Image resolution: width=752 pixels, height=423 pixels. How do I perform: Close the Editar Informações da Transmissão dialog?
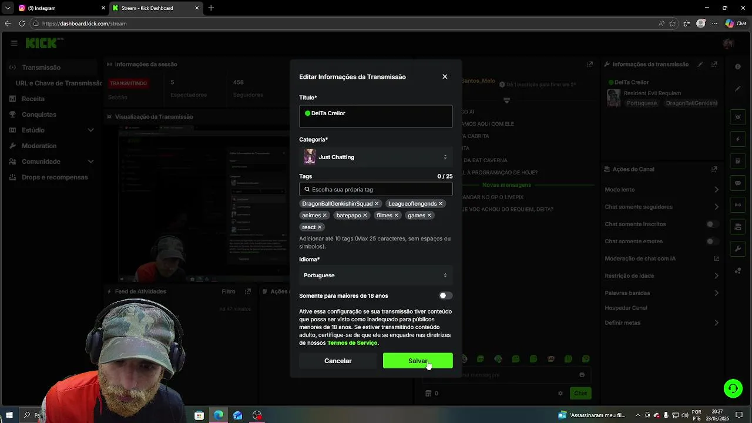[x=445, y=76]
